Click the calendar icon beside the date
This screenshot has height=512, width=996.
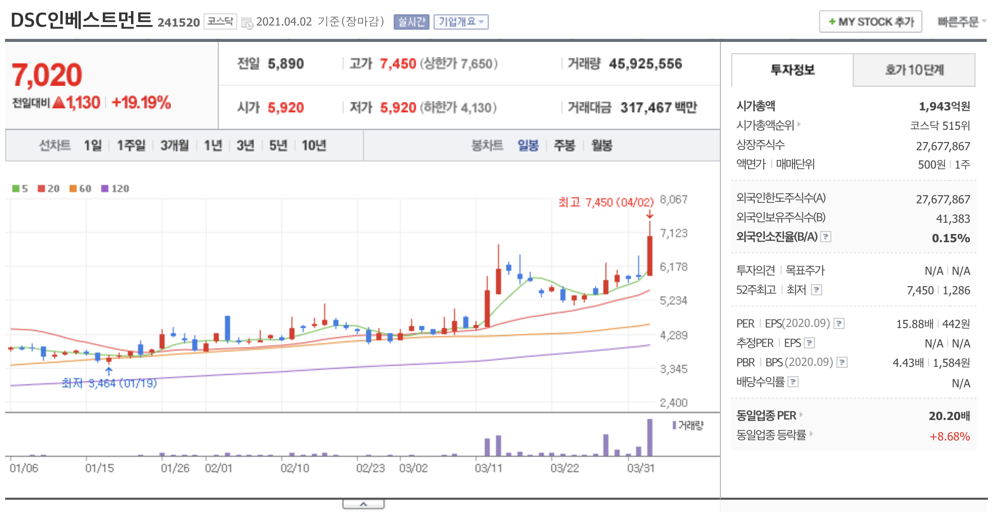click(247, 23)
